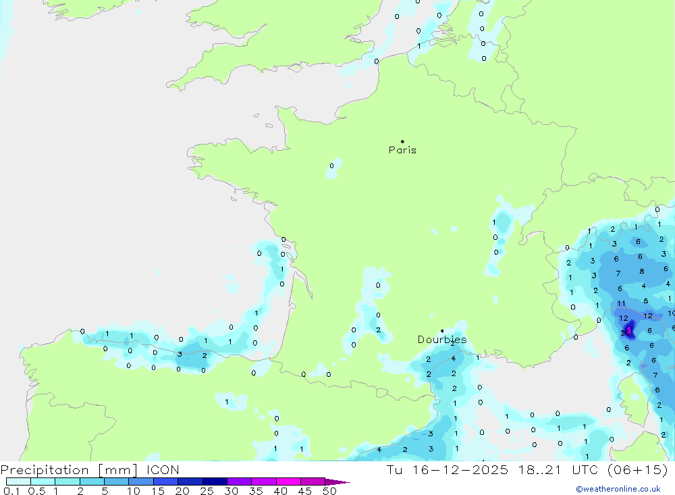Image resolution: width=675 pixels, height=495 pixels.
Task: Select the 25–30 mm legend swatch
Action: (215, 481)
